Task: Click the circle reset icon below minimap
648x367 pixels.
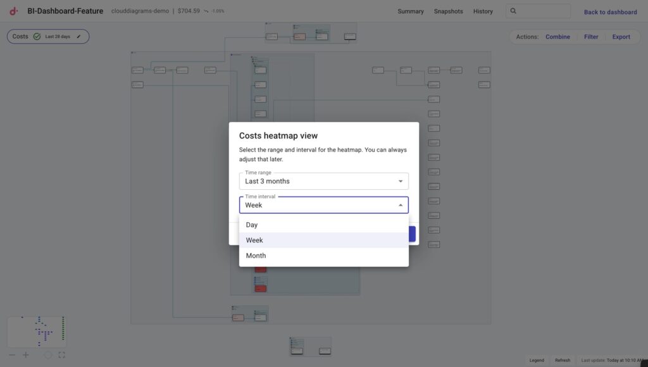Action: [48, 355]
